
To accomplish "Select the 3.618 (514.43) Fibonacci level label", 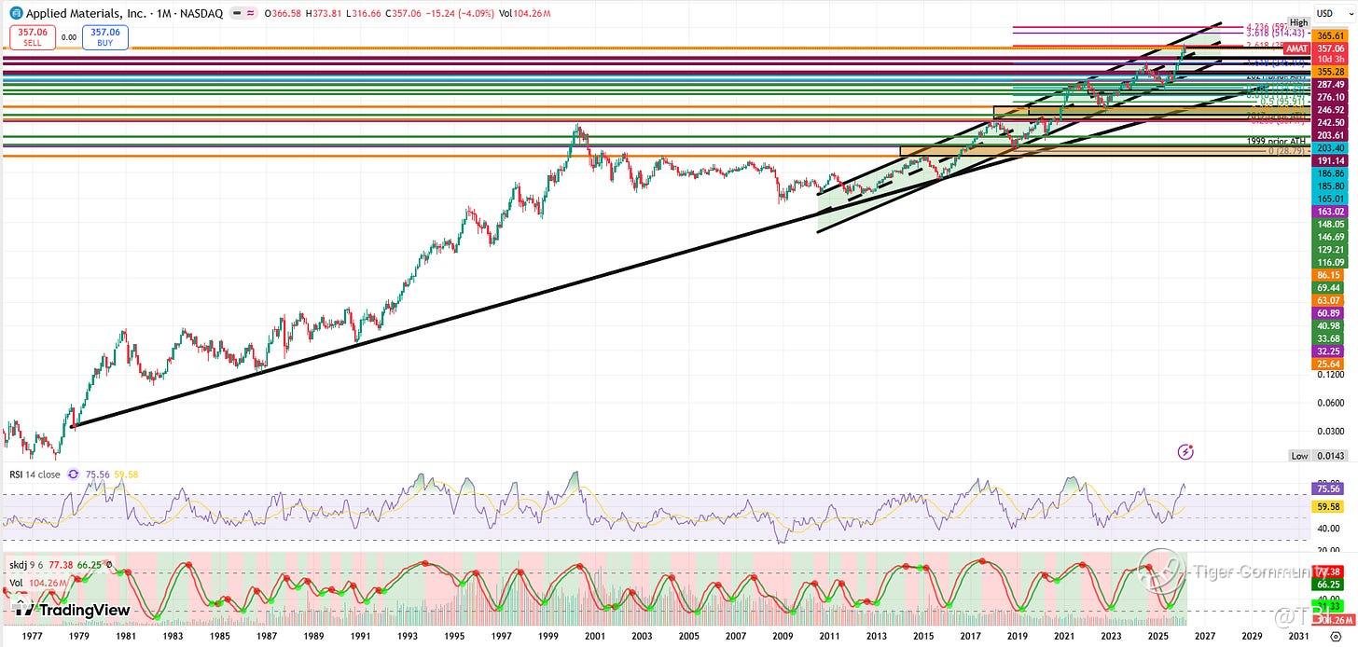I will pyautogui.click(x=1275, y=34).
